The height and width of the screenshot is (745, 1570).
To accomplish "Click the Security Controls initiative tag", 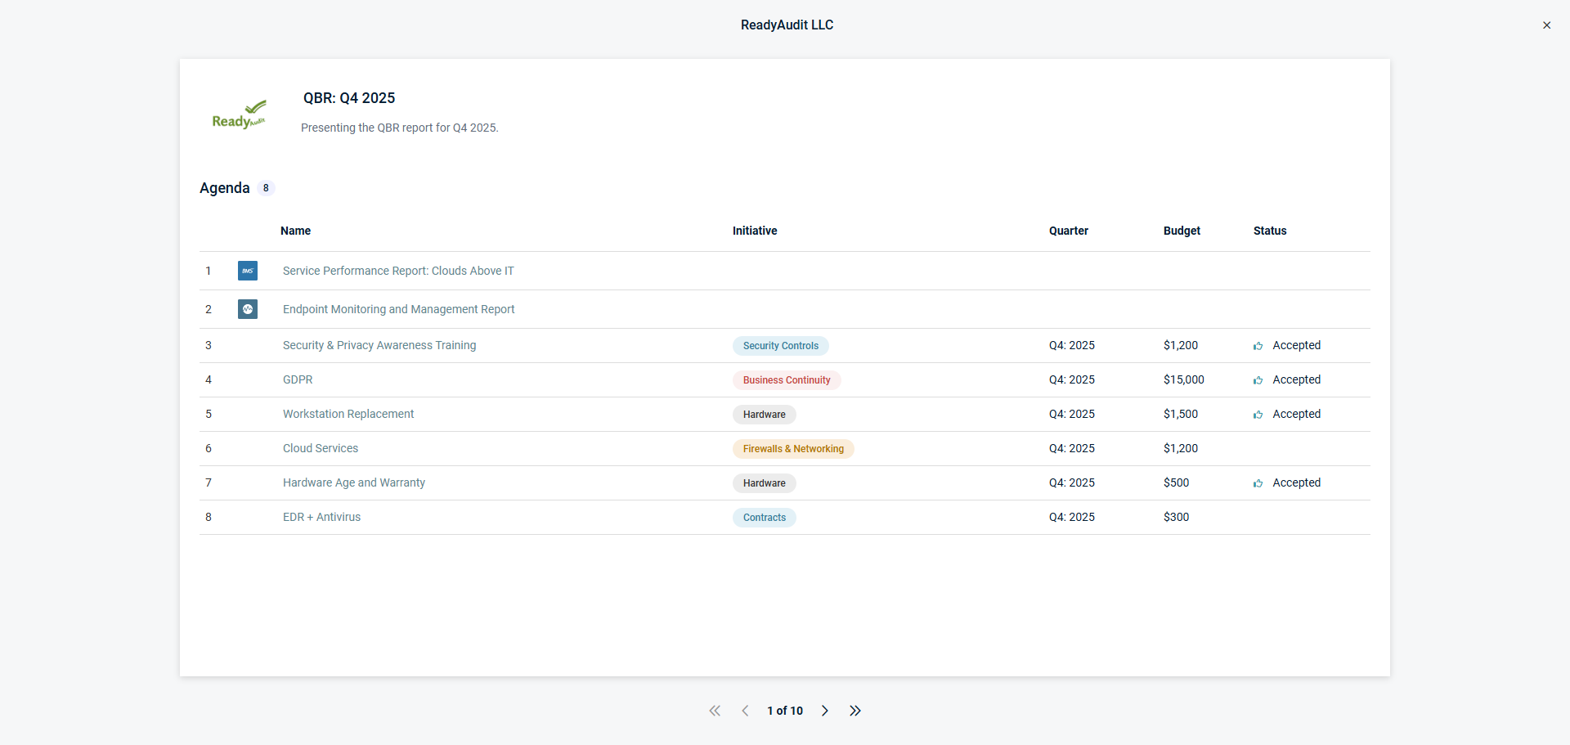I will tap(780, 346).
